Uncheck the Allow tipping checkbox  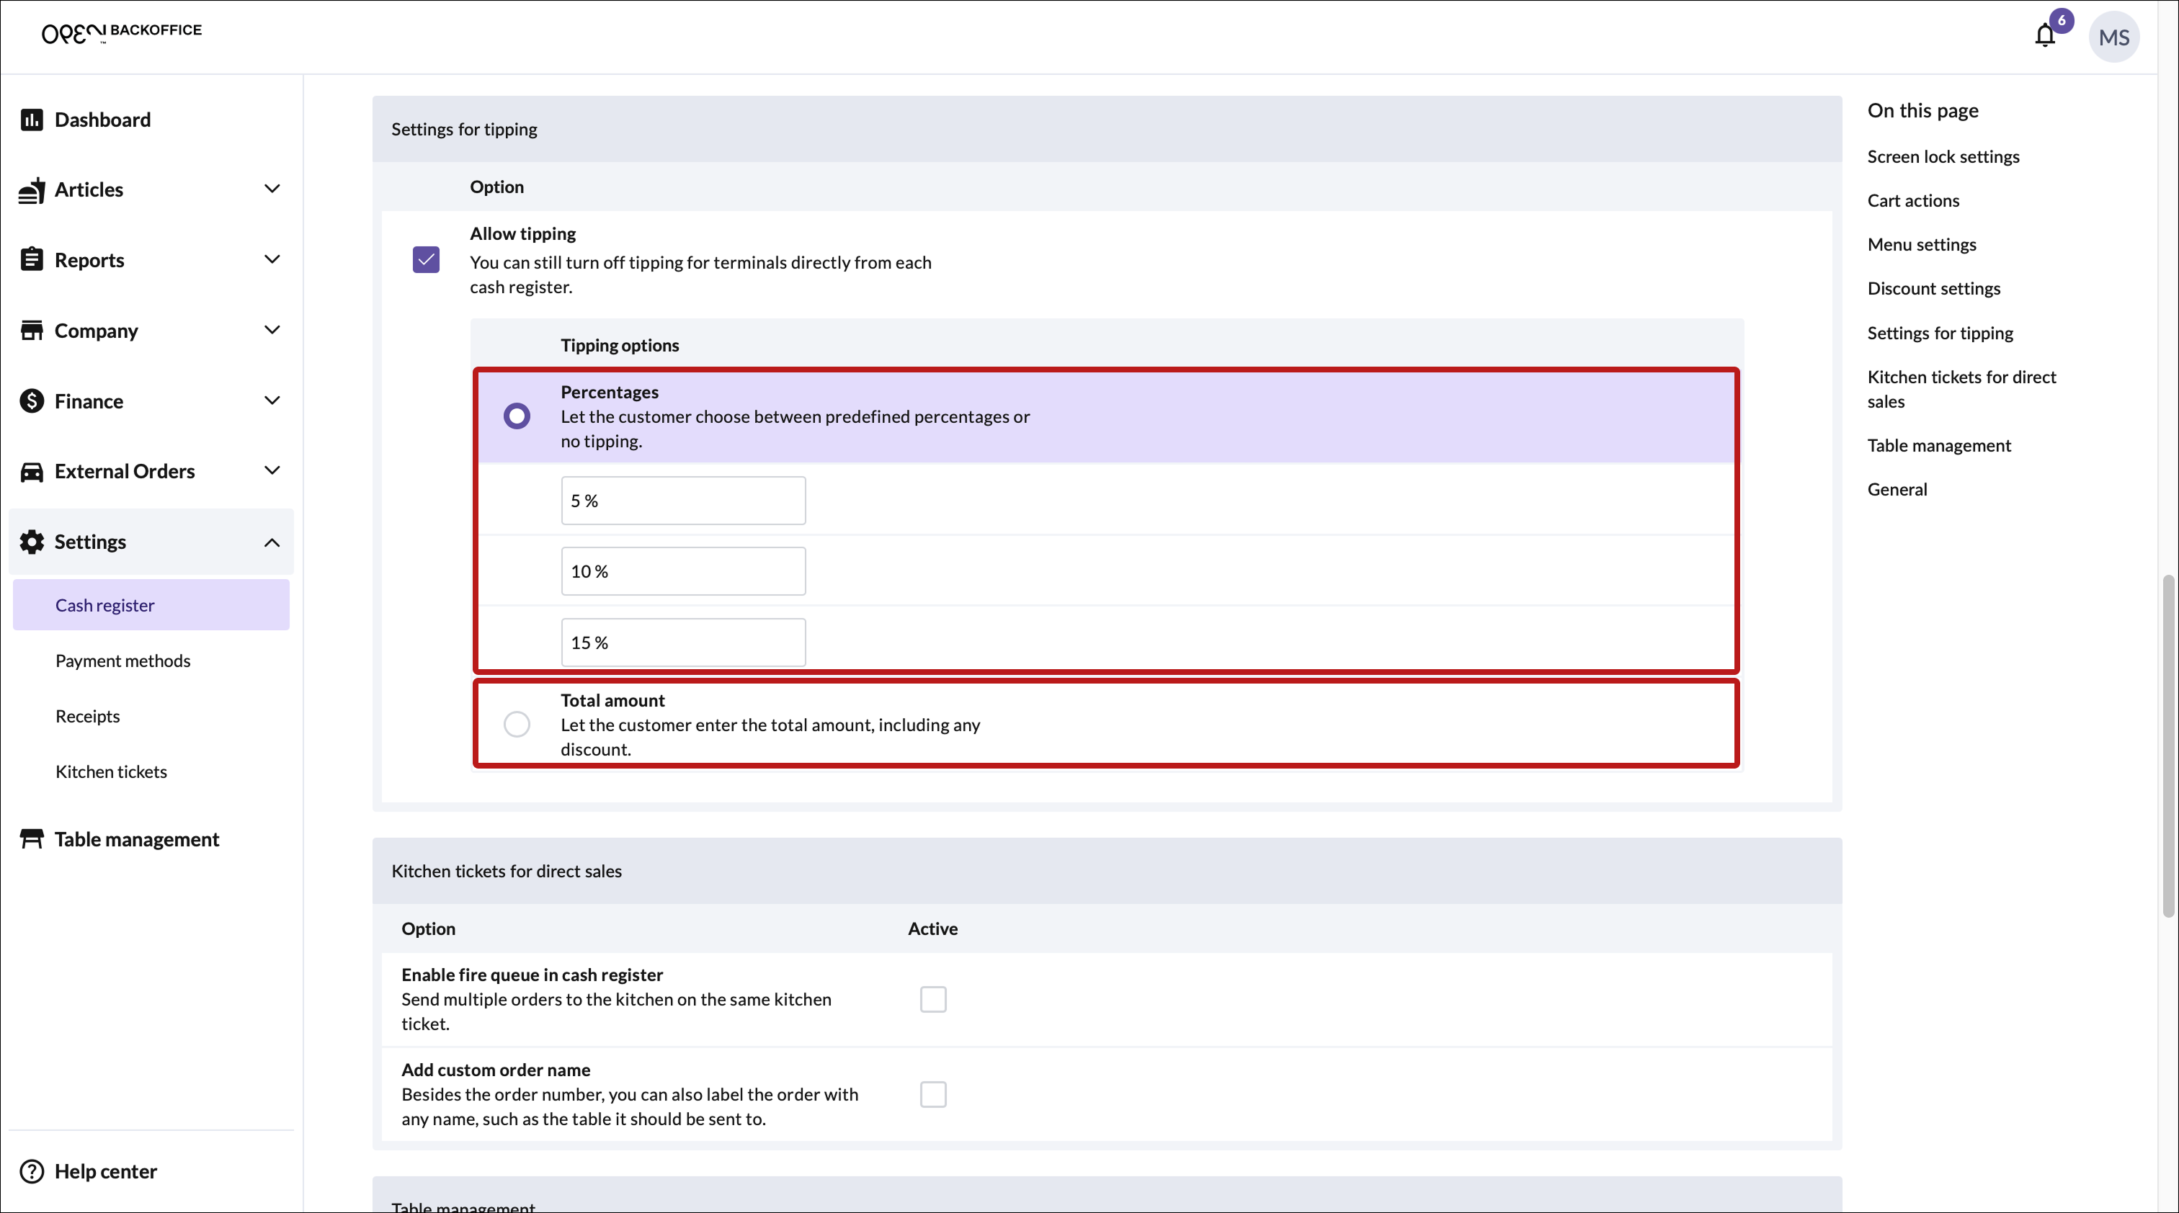pos(425,259)
